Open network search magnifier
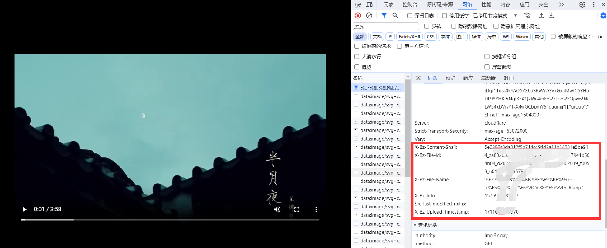 pyautogui.click(x=395, y=15)
